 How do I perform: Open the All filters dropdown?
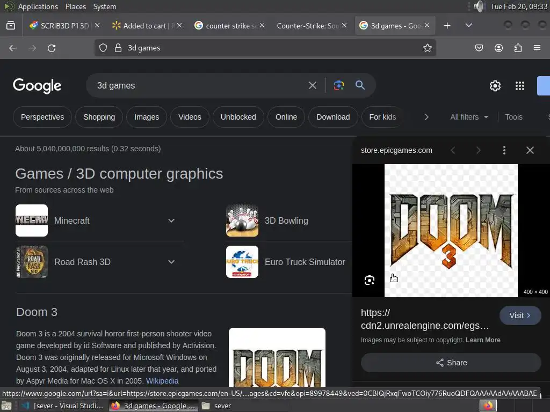tap(469, 117)
